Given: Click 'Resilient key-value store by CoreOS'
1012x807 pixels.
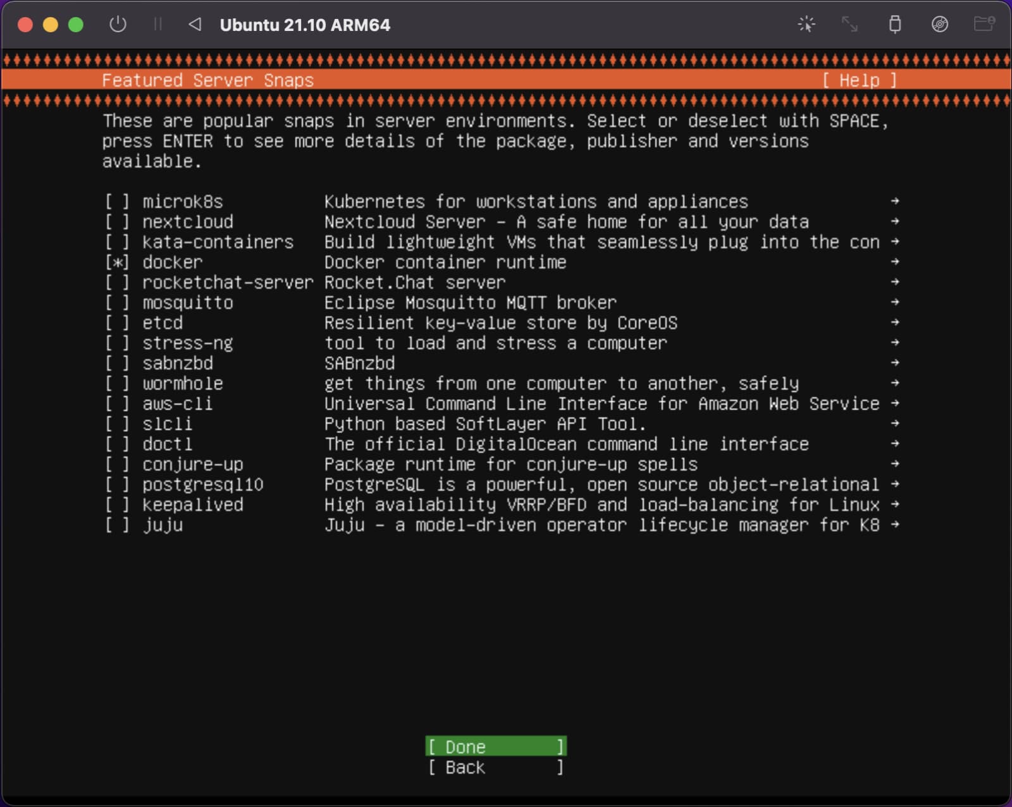Looking at the screenshot, I should click(501, 323).
